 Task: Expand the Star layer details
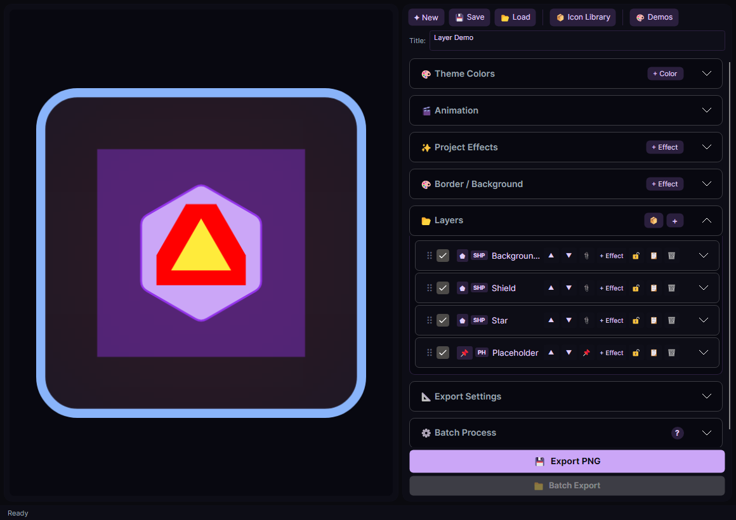(703, 320)
